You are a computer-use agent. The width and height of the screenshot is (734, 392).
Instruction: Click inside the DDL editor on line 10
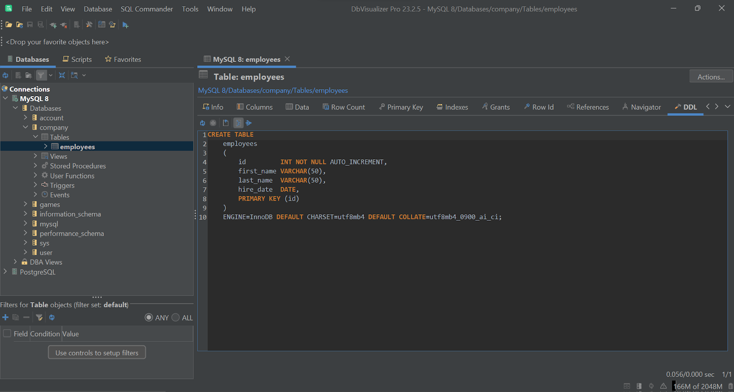[x=362, y=217]
